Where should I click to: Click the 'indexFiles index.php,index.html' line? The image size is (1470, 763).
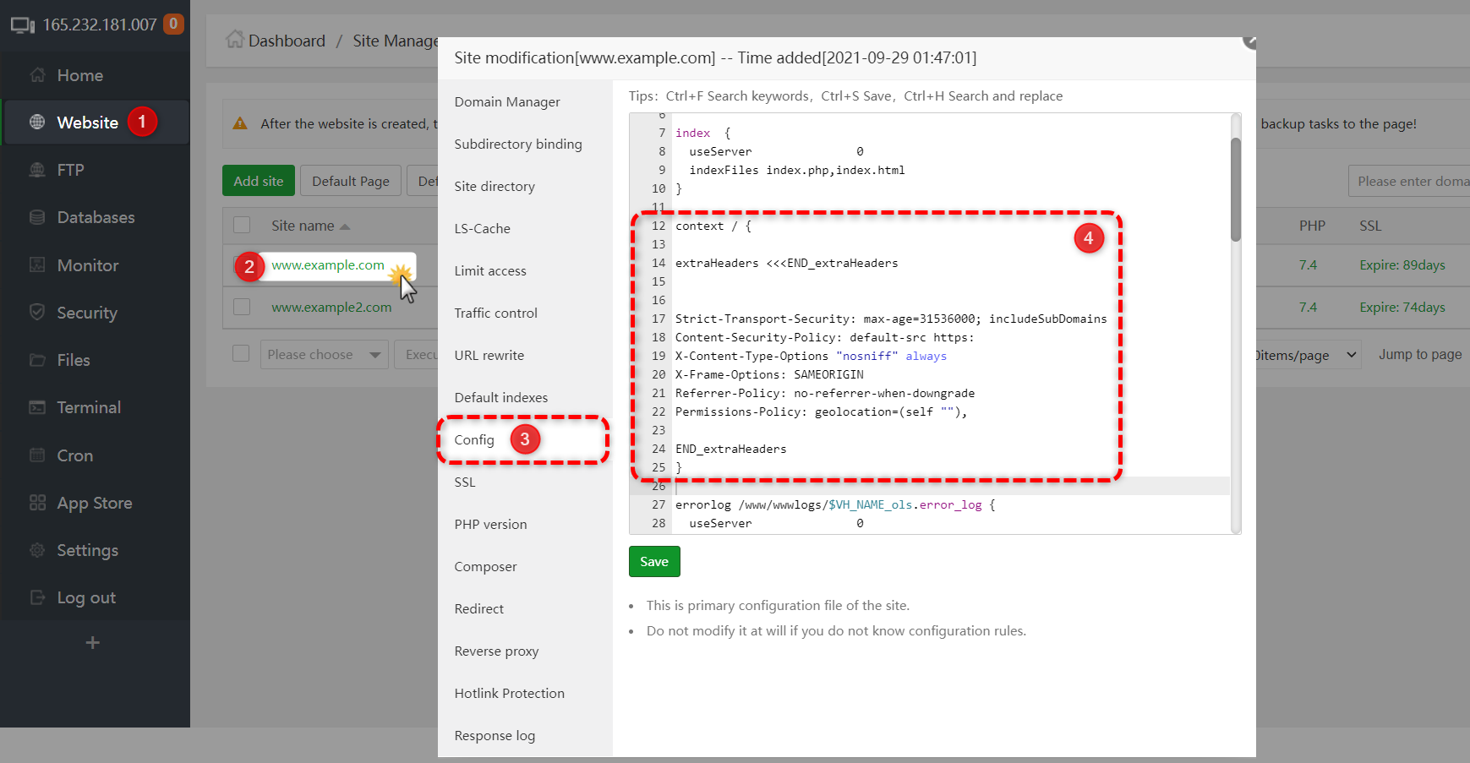click(x=797, y=170)
